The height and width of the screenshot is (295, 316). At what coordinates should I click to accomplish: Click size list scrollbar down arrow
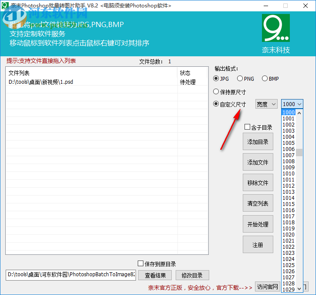click(299, 289)
